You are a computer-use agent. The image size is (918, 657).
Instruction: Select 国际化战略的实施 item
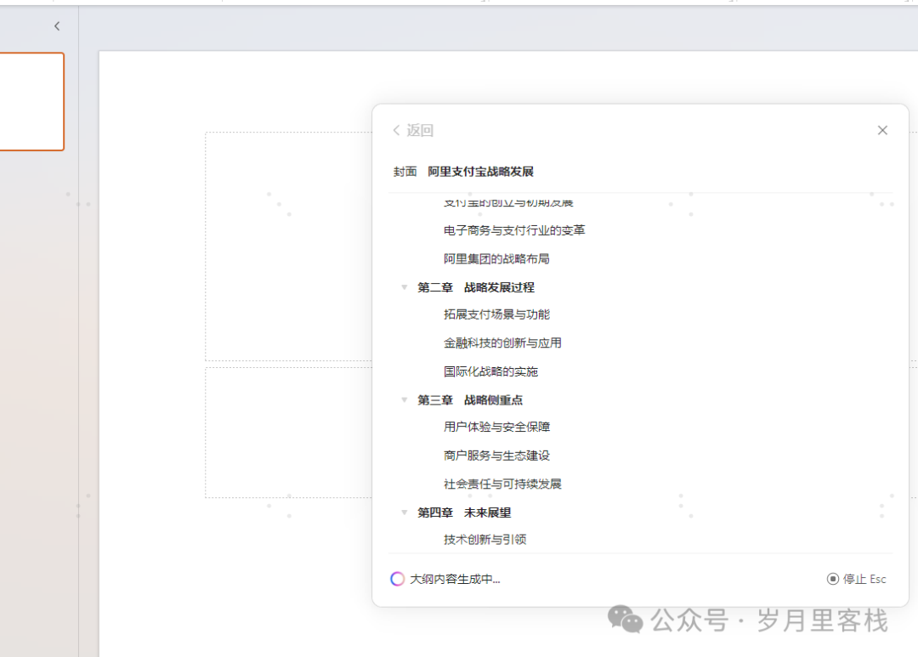pyautogui.click(x=490, y=371)
